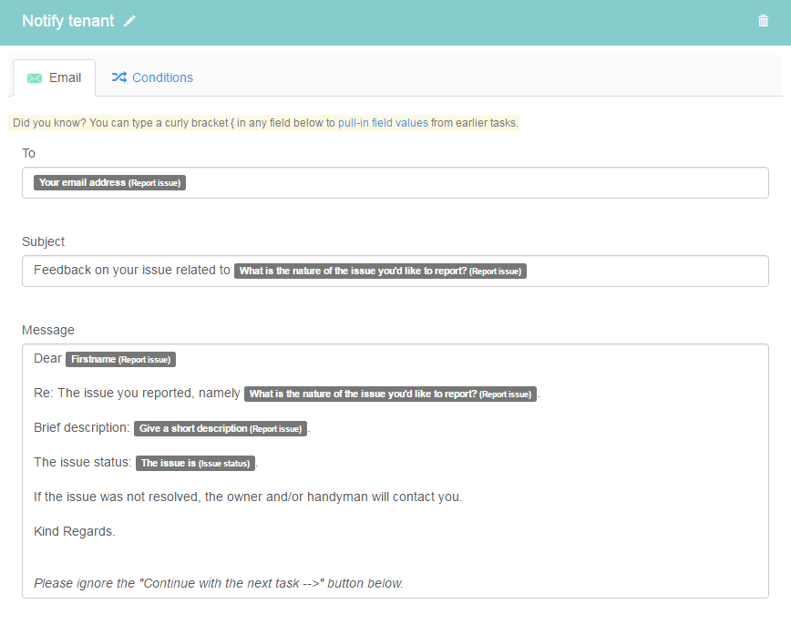
Task: Select the 'The issue is' status token
Action: [195, 463]
